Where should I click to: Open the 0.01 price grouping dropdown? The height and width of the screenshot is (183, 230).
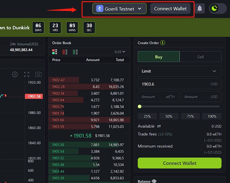(x=120, y=52)
